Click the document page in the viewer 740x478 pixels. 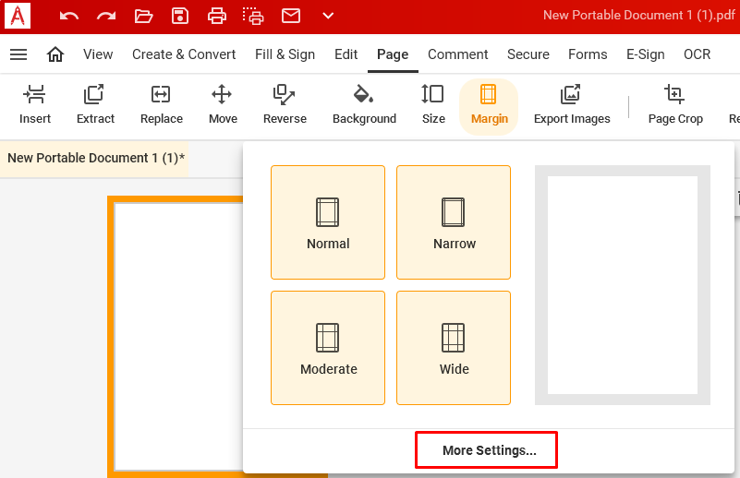(x=178, y=337)
